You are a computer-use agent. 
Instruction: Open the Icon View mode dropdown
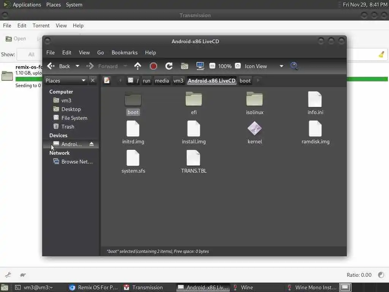[264, 66]
